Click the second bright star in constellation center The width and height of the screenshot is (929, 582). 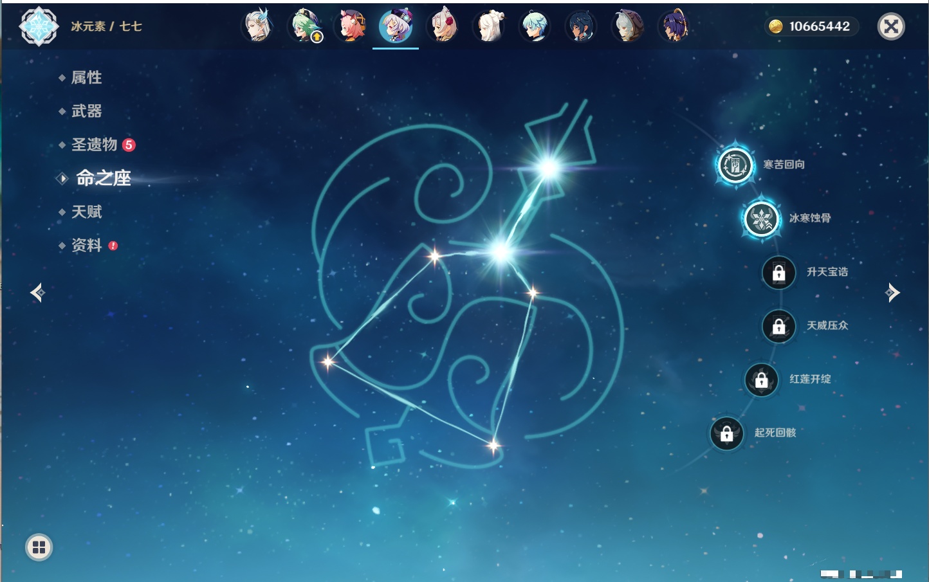click(501, 251)
